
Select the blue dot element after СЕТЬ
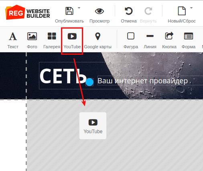click(89, 82)
